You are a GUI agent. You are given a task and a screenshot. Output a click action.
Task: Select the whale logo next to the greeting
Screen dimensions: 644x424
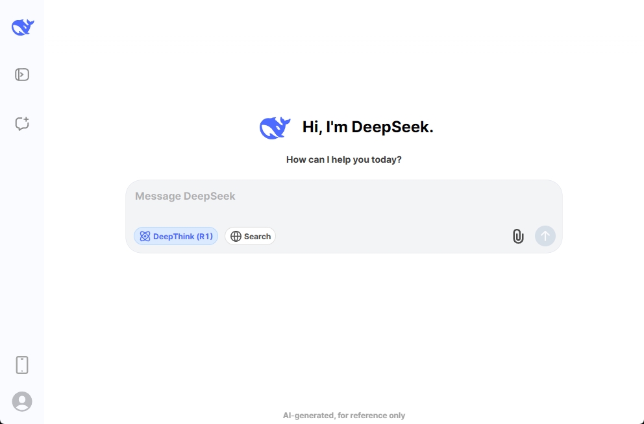tap(274, 127)
